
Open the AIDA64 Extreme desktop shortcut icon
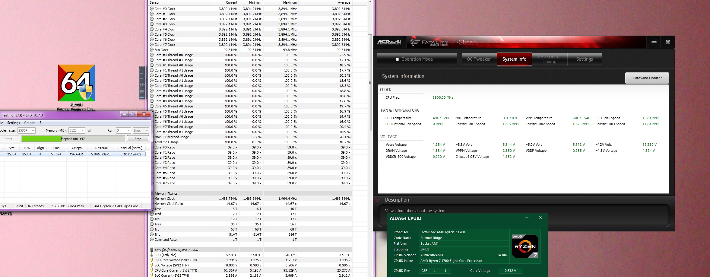pos(77,83)
